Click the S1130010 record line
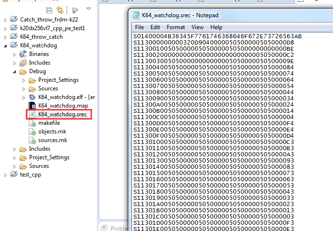The height and width of the screenshot is (231, 333). coord(213,49)
